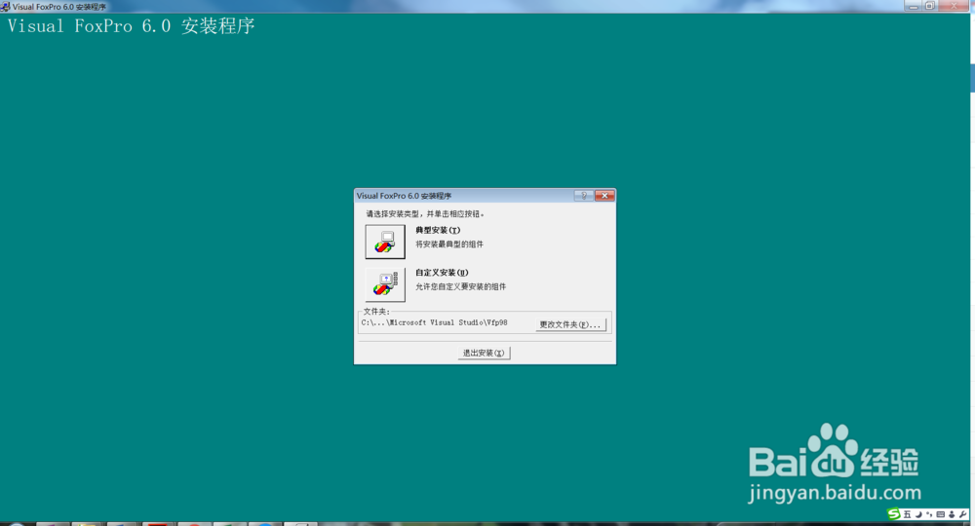Click the question mark help button in dialog

point(583,196)
